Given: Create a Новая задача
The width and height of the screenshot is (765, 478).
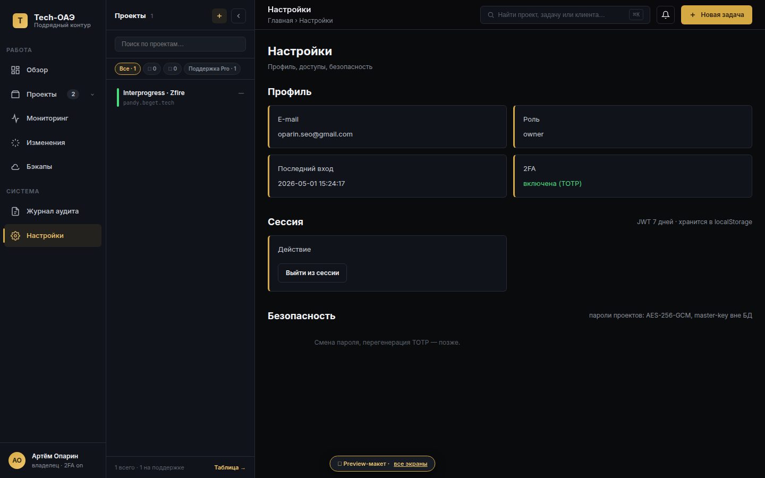Looking at the screenshot, I should click(x=717, y=15).
